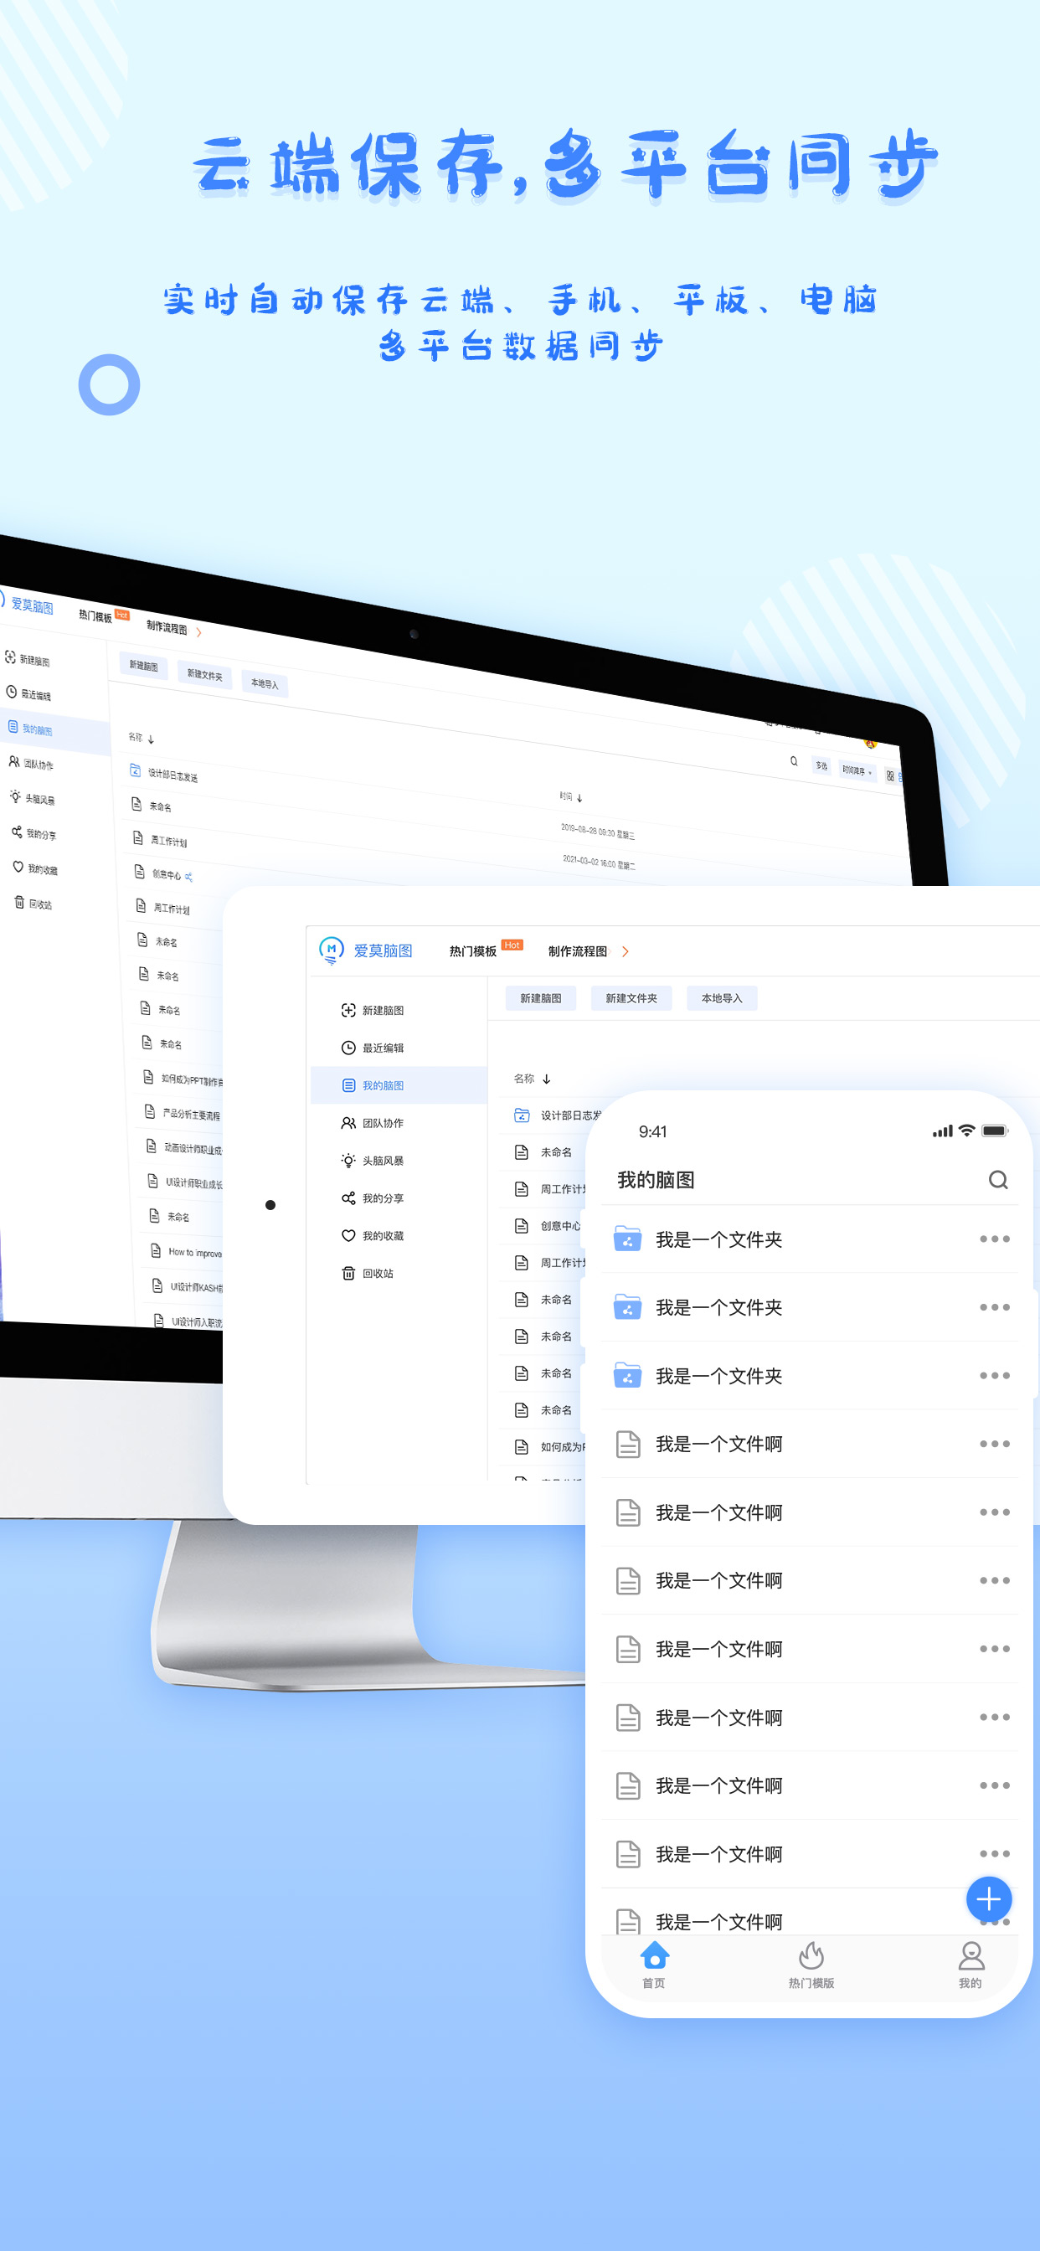Click the 新建文件夹 button on the monitor
This screenshot has height=2251, width=1040.
[x=204, y=675]
